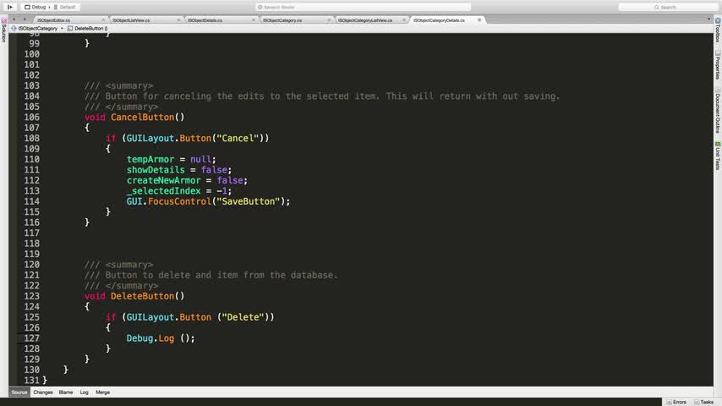Select the ISObjectCategoryDetails.cs tab

[439, 20]
